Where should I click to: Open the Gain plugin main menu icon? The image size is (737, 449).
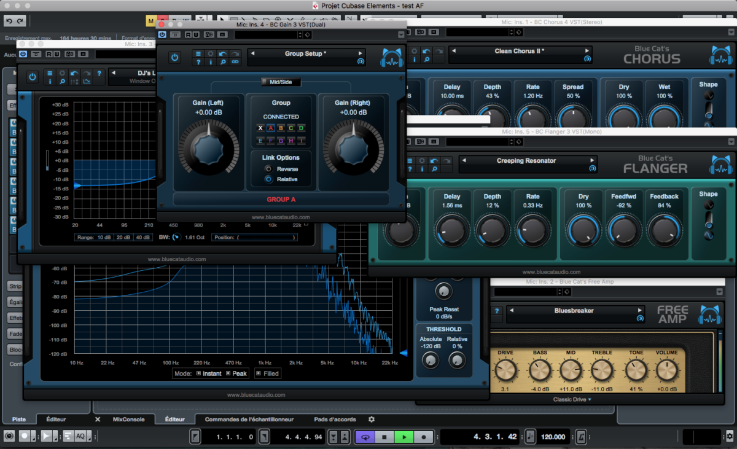tap(198, 54)
